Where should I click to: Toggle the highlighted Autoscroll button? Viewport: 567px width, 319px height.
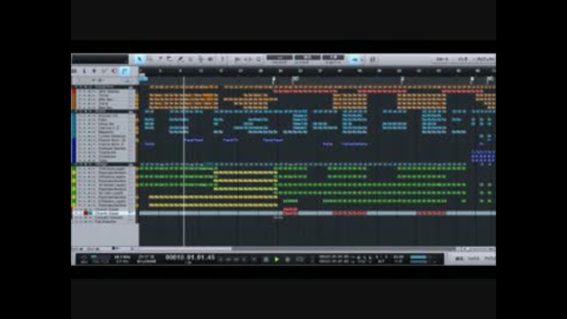click(x=354, y=59)
